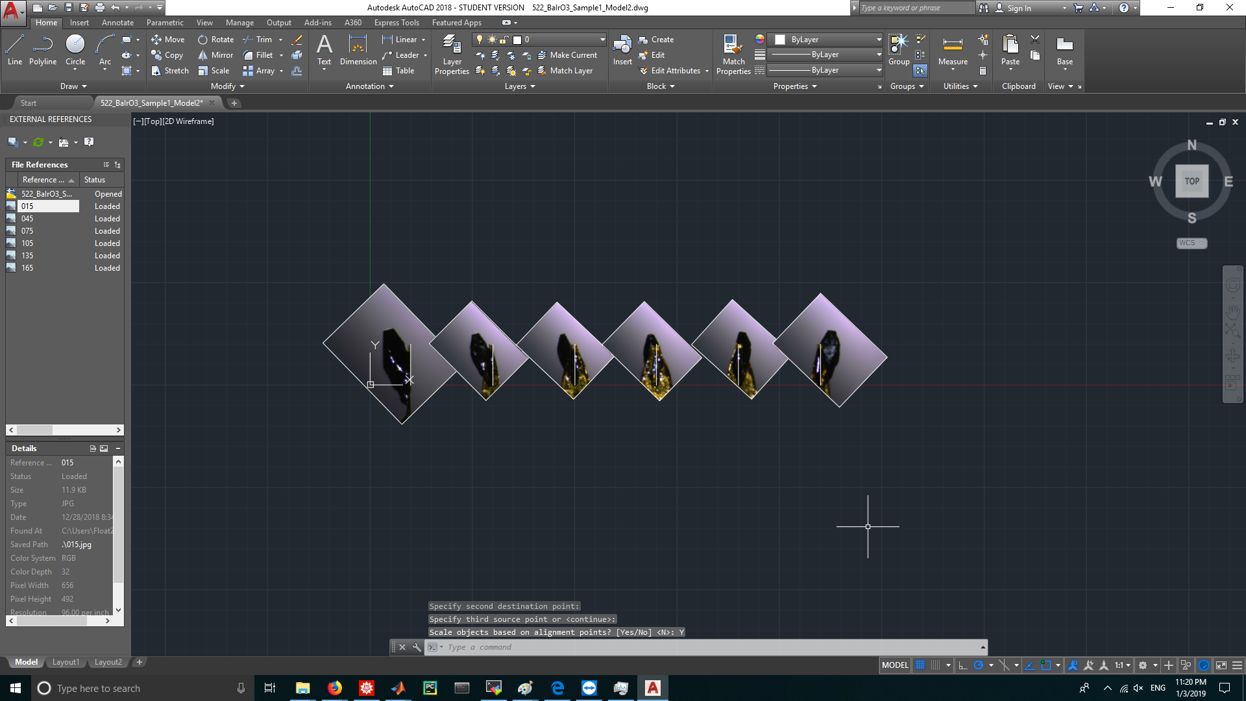Open the layer selection dropdown showing 0
Image resolution: width=1246 pixels, height=701 pixels.
click(539, 40)
